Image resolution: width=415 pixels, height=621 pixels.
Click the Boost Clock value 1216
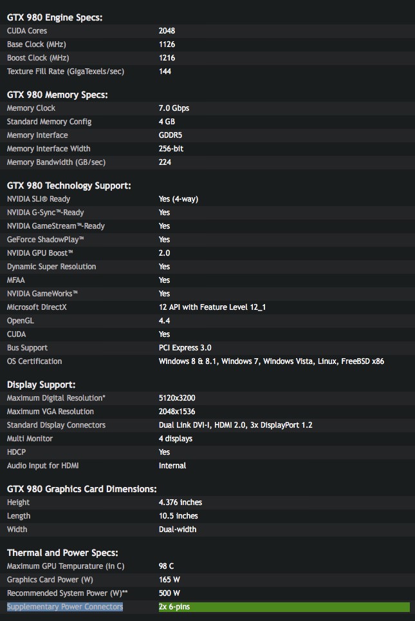pyautogui.click(x=167, y=58)
